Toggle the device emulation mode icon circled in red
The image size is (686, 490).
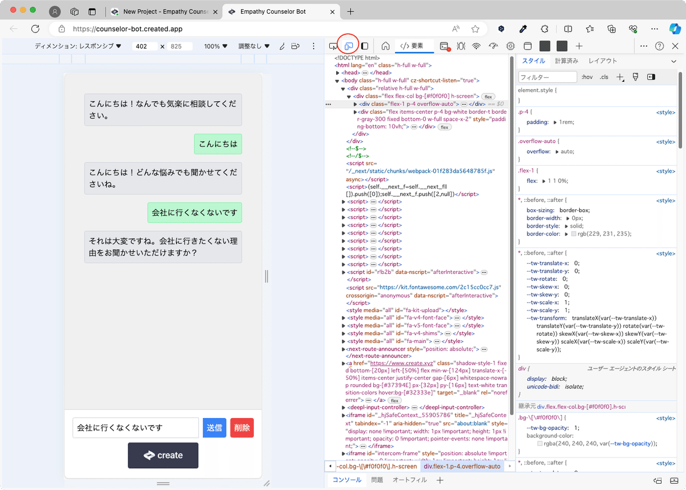point(348,46)
